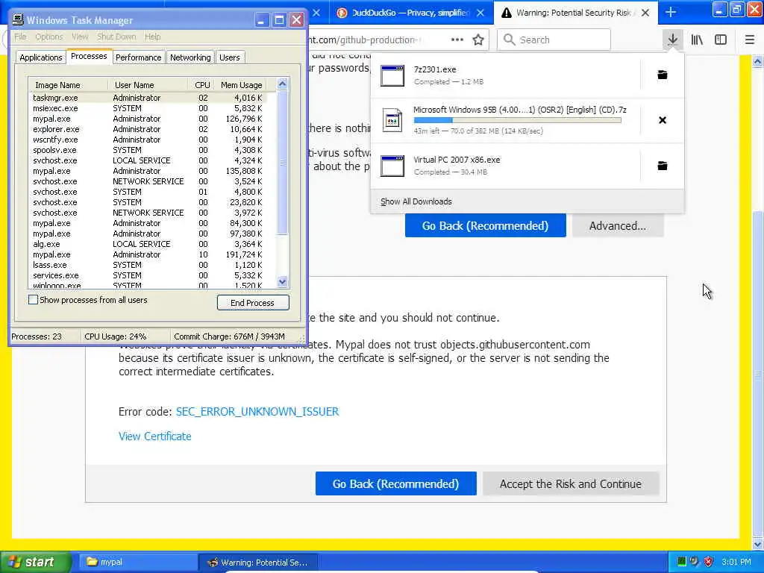Switch to mypal folder in taskbar
The height and width of the screenshot is (573, 764).
point(137,562)
